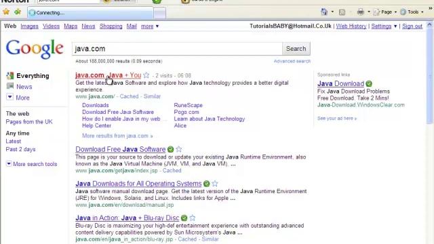Open the News link in top bar
The height and width of the screenshot is (244, 434).
[88, 26]
